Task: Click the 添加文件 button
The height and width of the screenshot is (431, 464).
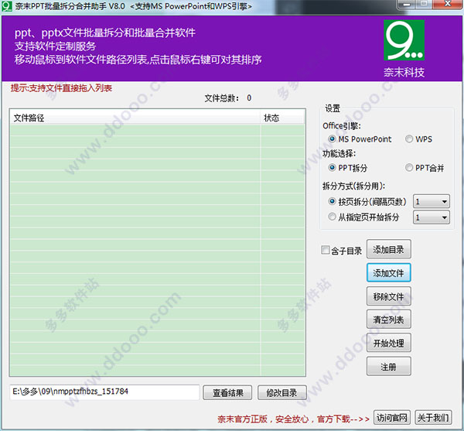Action: tap(388, 272)
